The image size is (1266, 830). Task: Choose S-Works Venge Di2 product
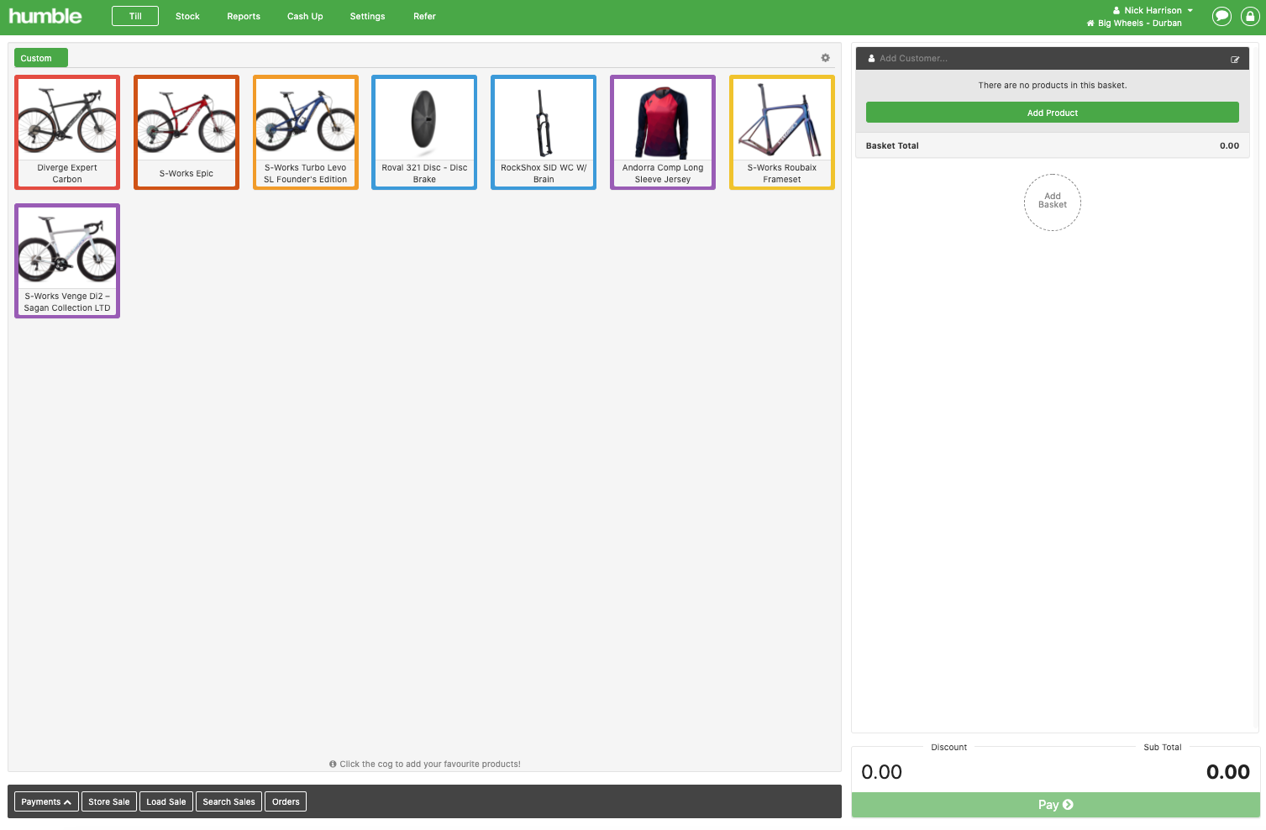tap(67, 260)
